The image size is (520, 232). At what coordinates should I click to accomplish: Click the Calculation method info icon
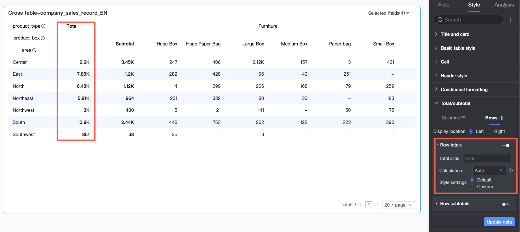[511, 170]
